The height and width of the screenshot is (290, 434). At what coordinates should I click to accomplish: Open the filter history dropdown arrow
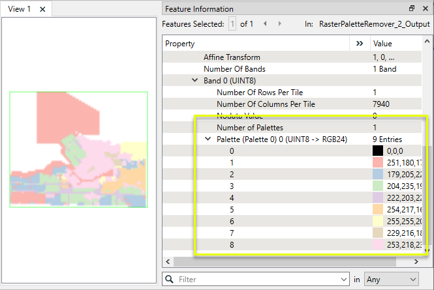(x=344, y=279)
